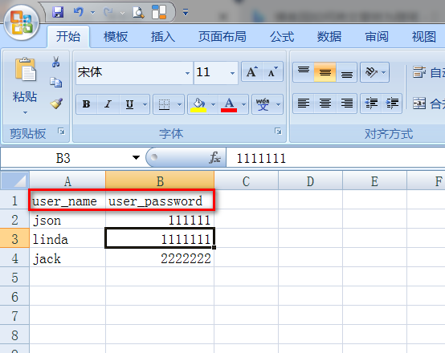Open the Undo history dropdown arrow
445x353 pixels.
click(x=92, y=13)
